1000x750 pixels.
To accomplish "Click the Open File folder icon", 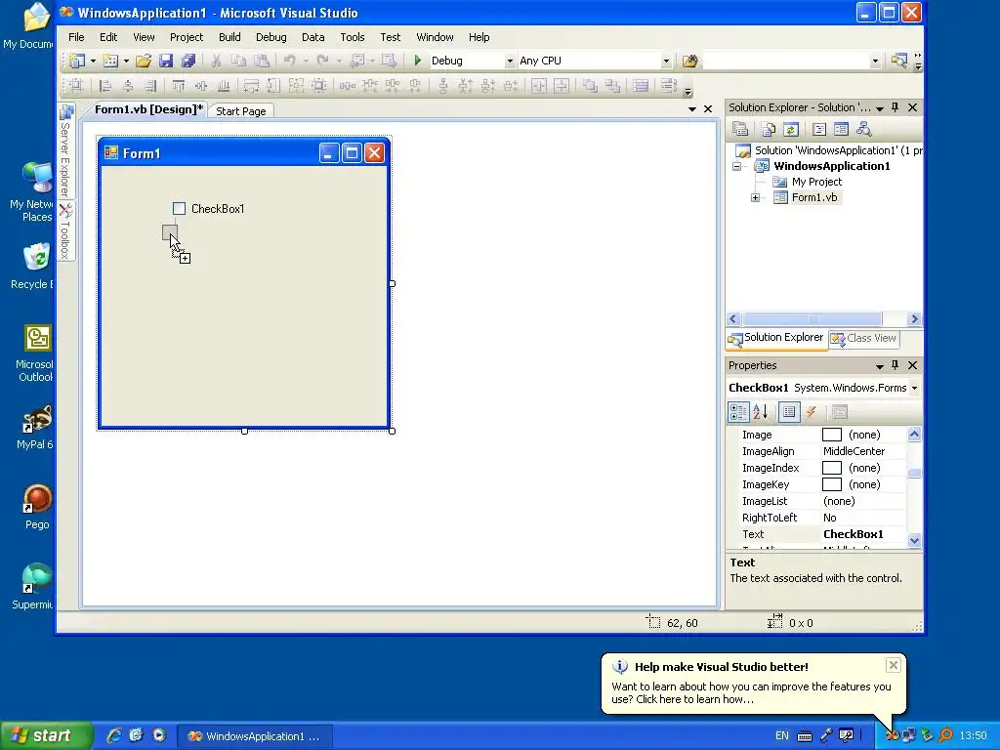I will (144, 61).
